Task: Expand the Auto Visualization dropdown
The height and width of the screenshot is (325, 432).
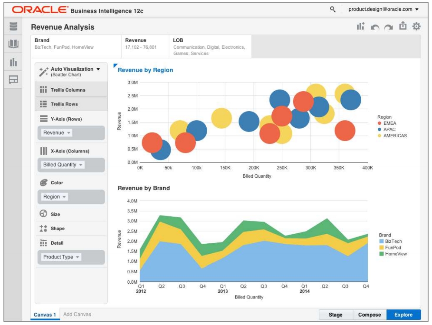Action: pyautogui.click(x=98, y=69)
